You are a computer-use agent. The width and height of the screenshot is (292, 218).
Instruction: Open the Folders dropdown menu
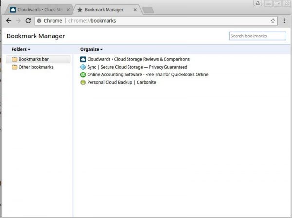pyautogui.click(x=20, y=49)
